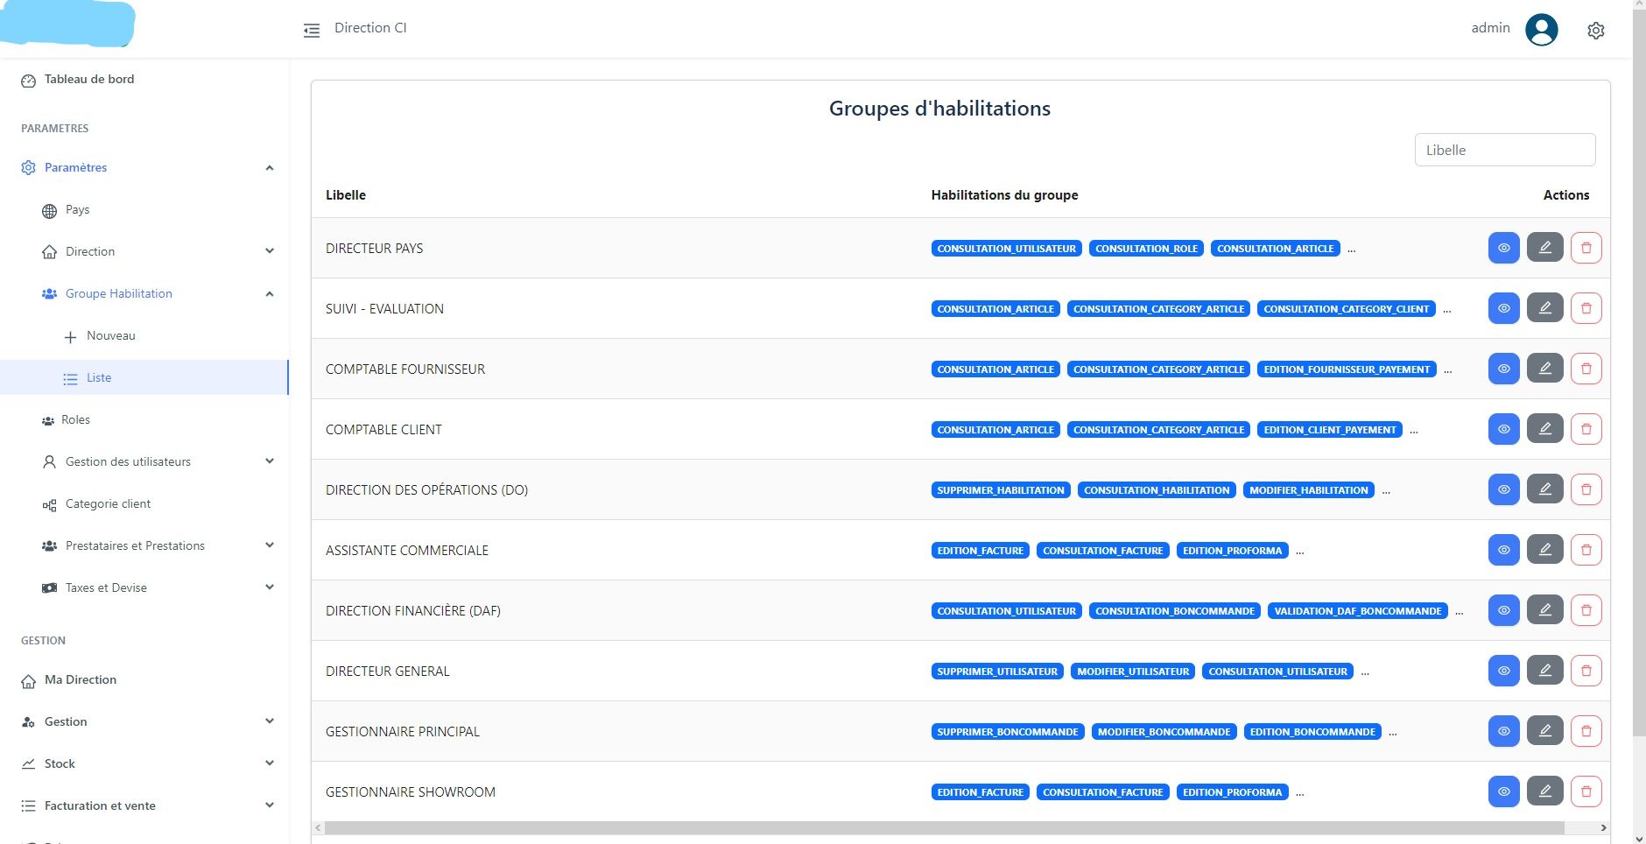The width and height of the screenshot is (1646, 844).
Task: Collapse the Paramètres section
Action: (270, 167)
